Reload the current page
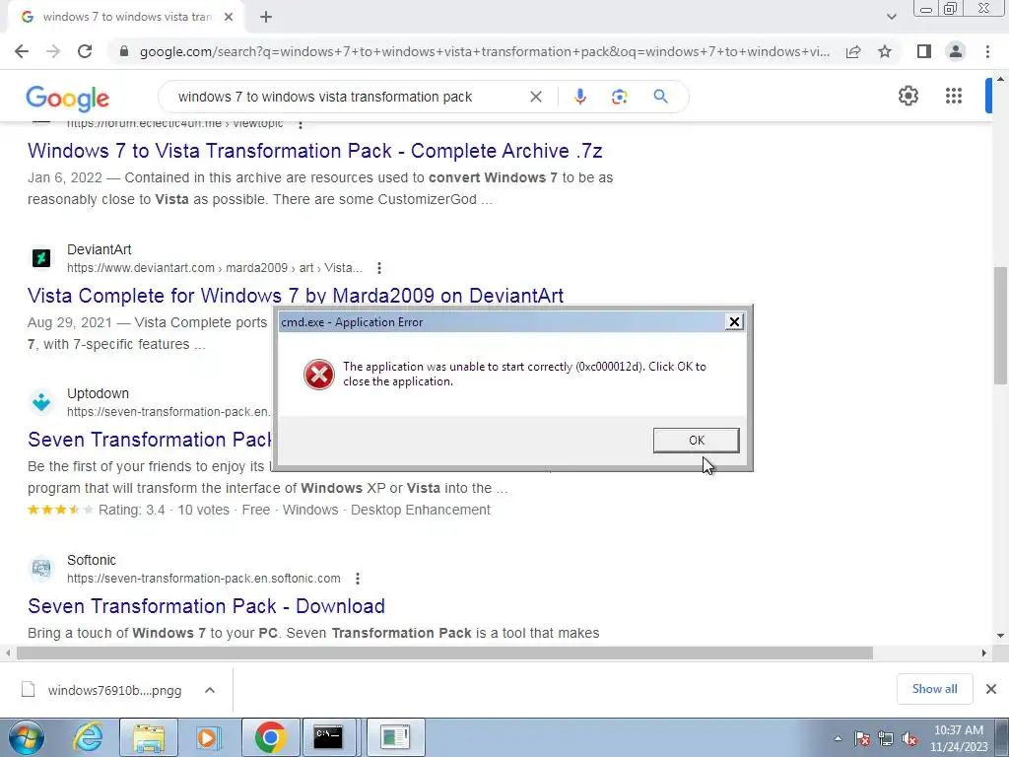 click(x=85, y=51)
